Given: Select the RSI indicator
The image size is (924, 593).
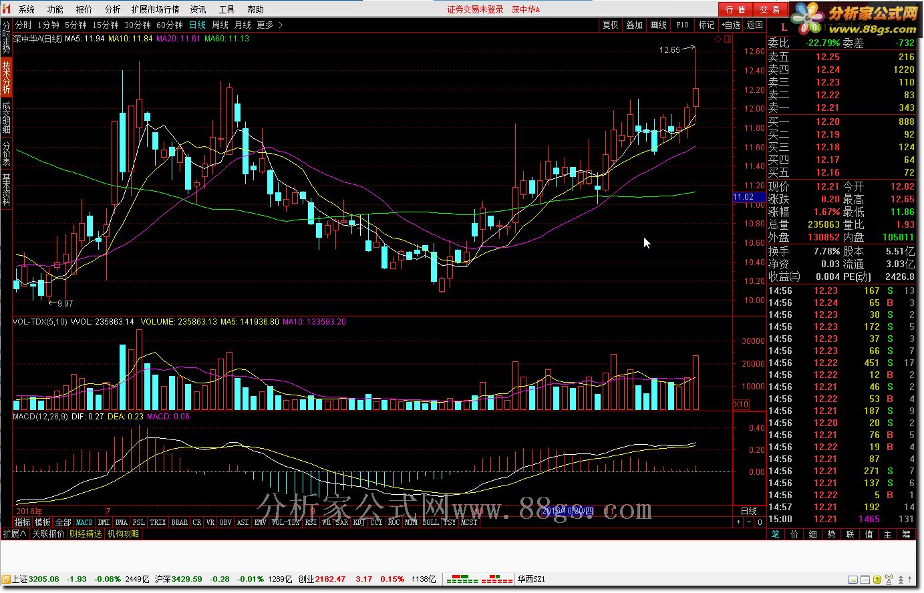Looking at the screenshot, I should [x=311, y=522].
